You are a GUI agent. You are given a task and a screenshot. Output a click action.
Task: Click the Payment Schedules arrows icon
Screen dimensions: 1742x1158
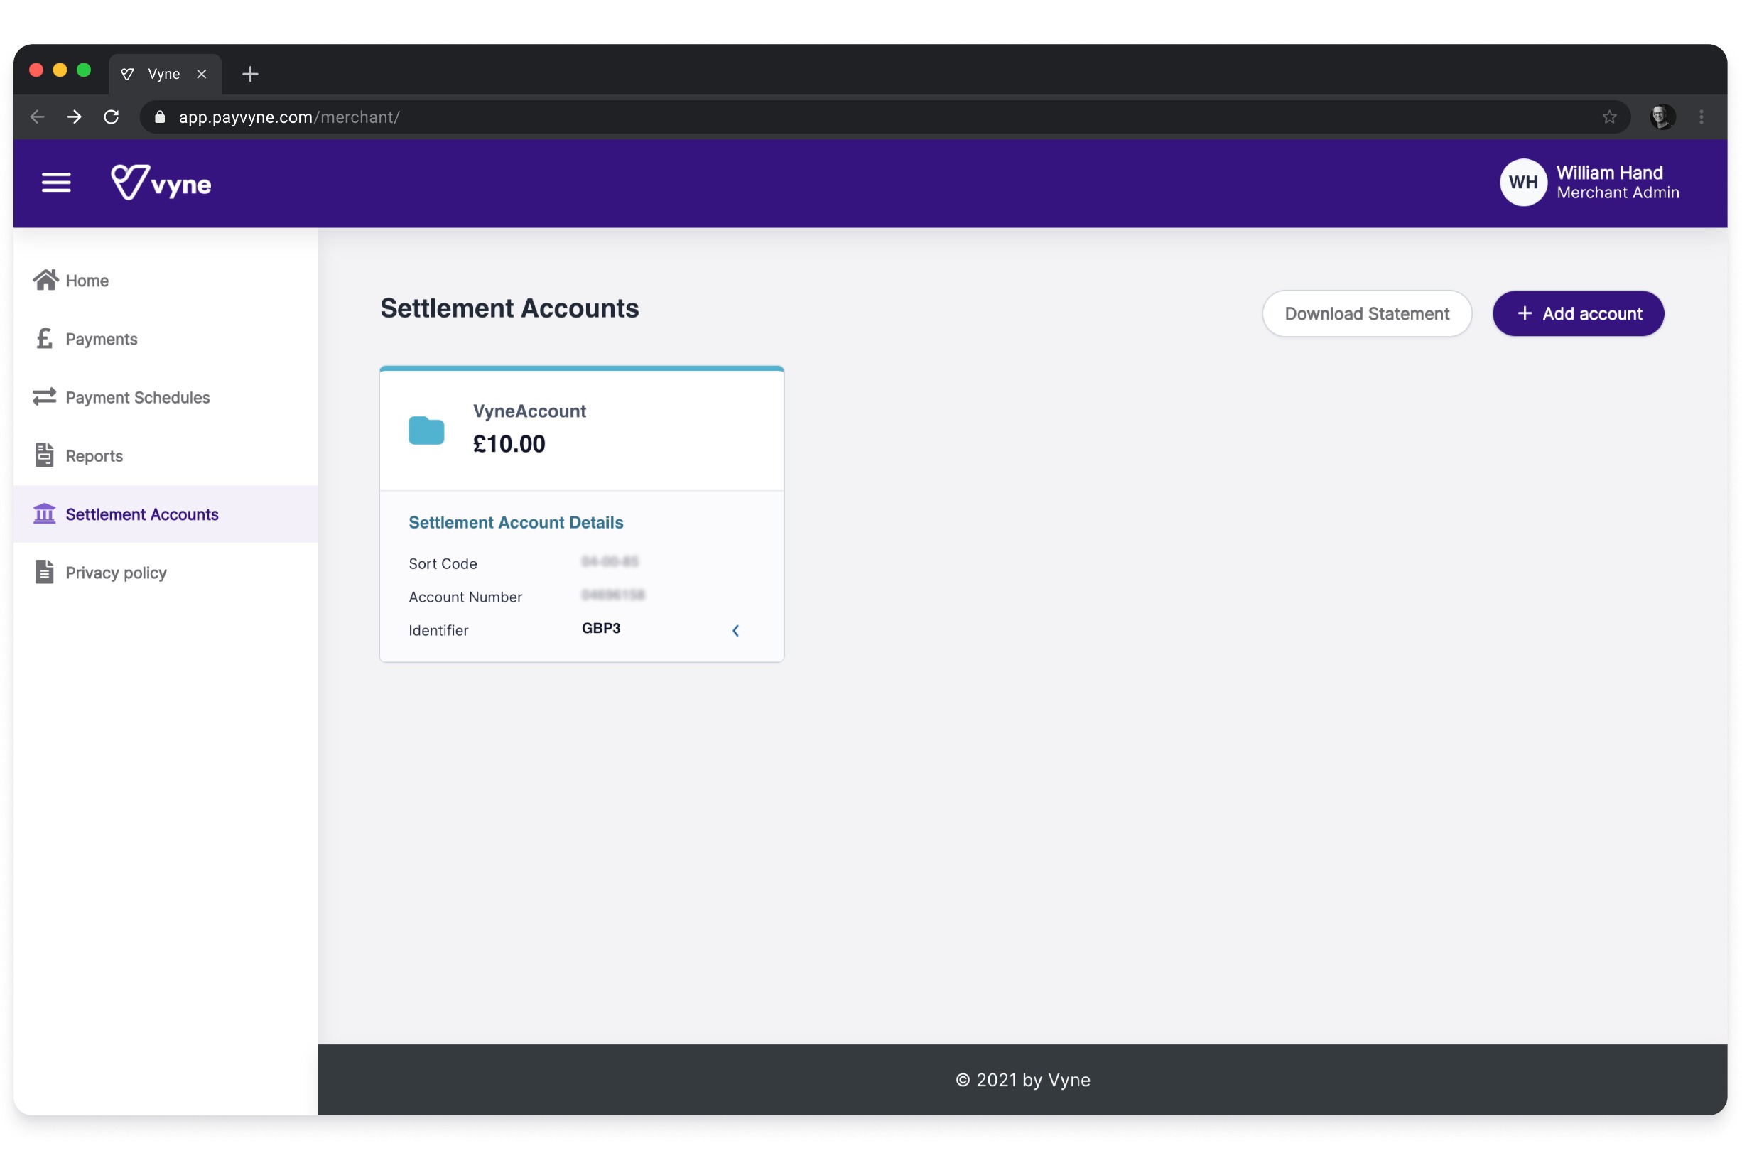44,396
